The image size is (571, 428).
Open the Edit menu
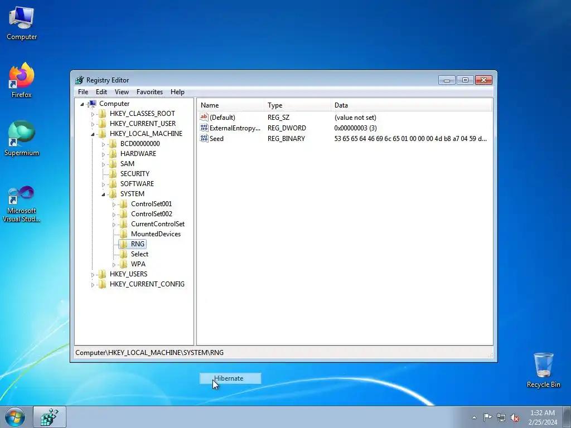(101, 92)
